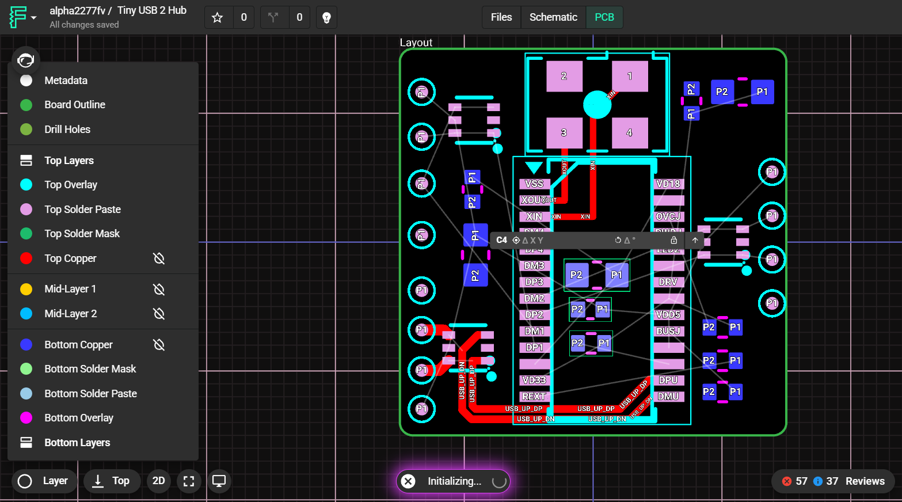Click the Top Copper red color swatch
This screenshot has height=502, width=902.
[26, 258]
